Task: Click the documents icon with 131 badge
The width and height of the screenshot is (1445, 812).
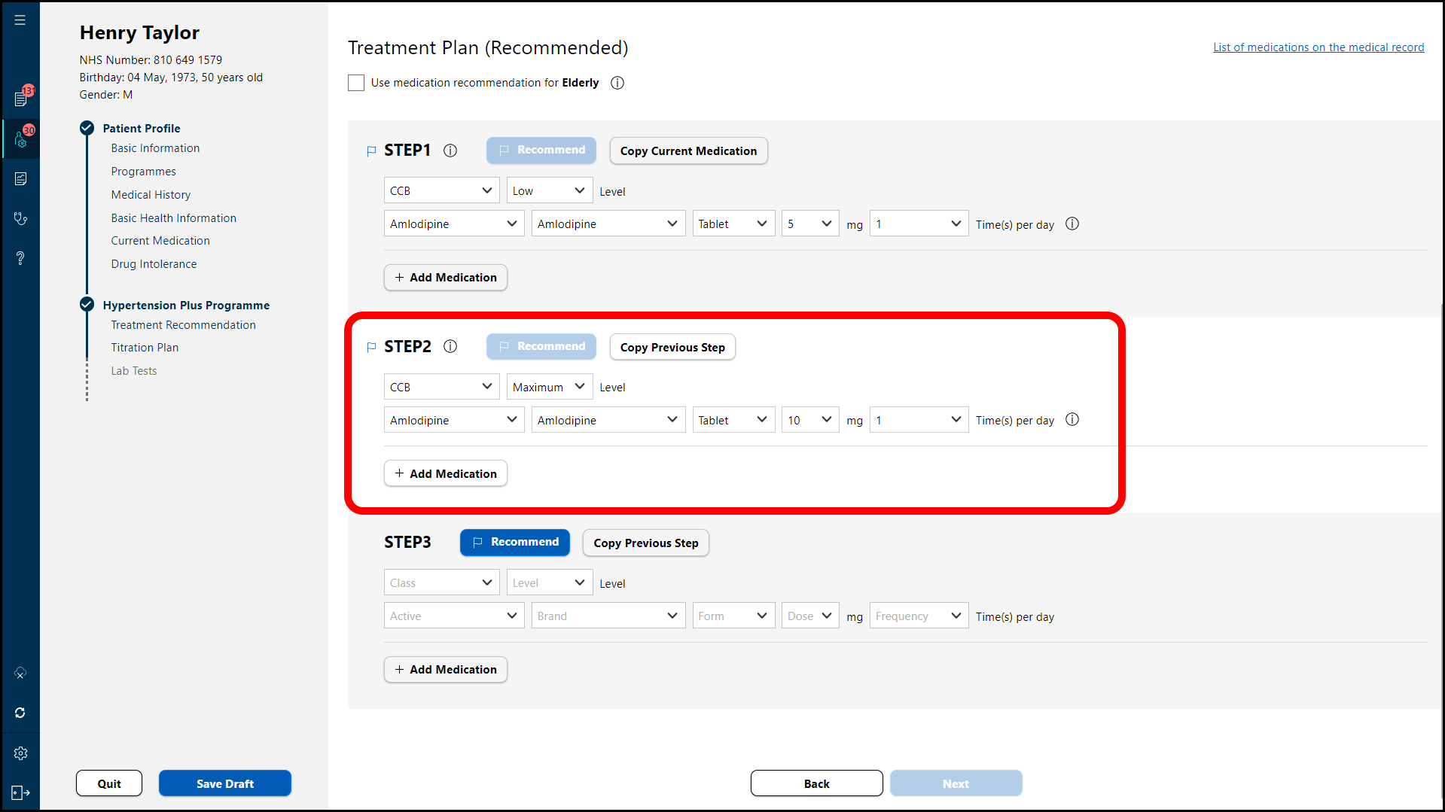Action: click(21, 99)
